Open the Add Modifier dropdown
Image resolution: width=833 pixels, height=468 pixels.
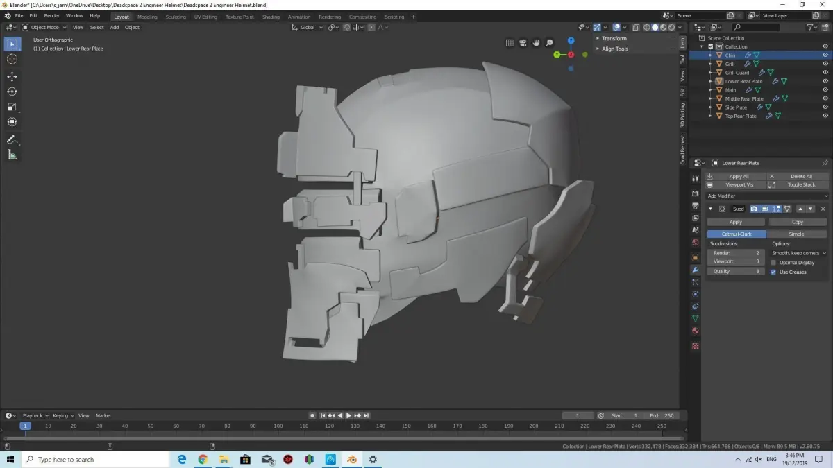click(767, 196)
